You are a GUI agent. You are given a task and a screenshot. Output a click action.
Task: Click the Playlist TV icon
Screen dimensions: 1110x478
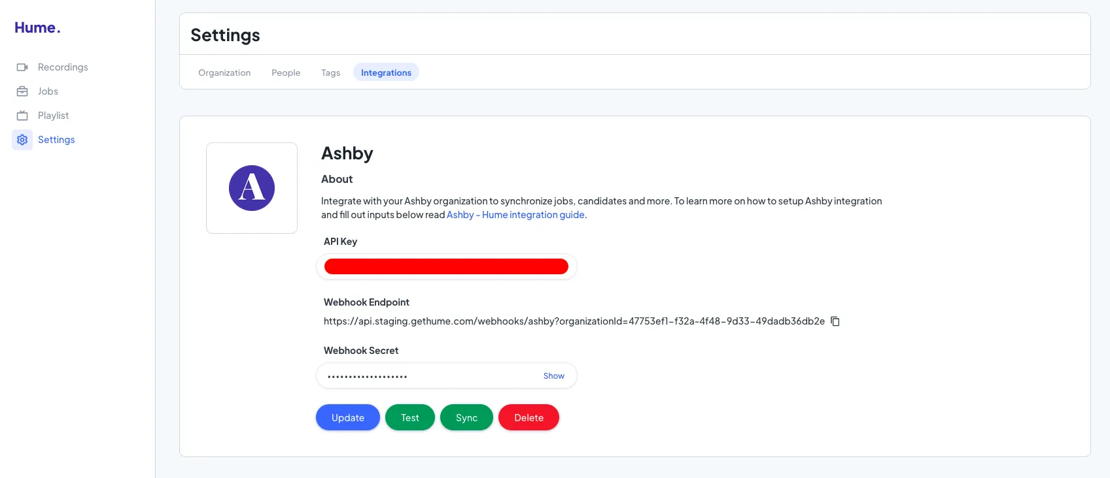point(22,116)
